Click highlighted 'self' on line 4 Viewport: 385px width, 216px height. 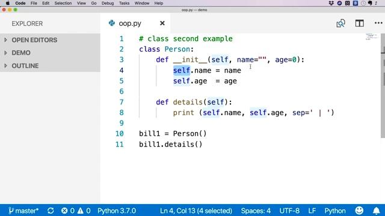pos(182,70)
